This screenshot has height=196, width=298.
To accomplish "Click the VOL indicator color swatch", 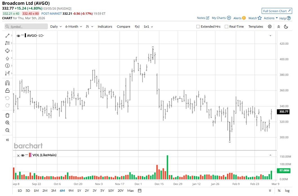I will coord(30,155).
